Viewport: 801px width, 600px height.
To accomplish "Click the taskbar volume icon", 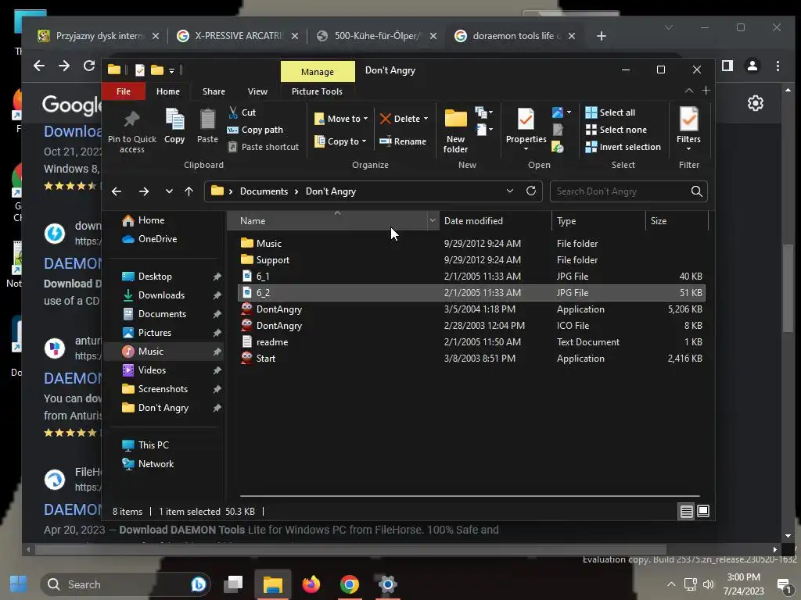I will click(x=708, y=584).
